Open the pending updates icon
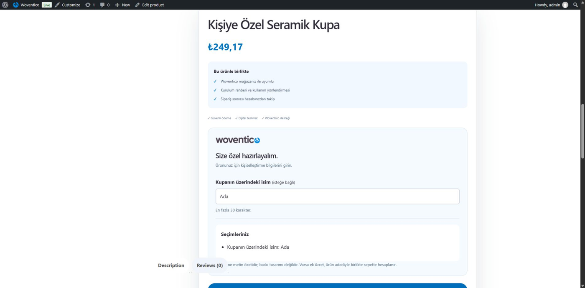Screen dimensions: 585x288 click(90, 5)
